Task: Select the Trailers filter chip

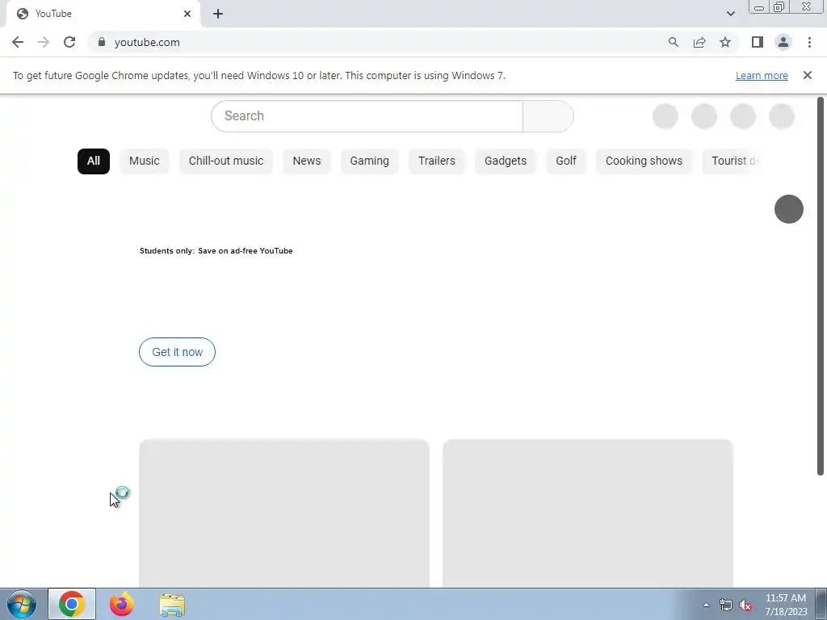Action: [437, 161]
